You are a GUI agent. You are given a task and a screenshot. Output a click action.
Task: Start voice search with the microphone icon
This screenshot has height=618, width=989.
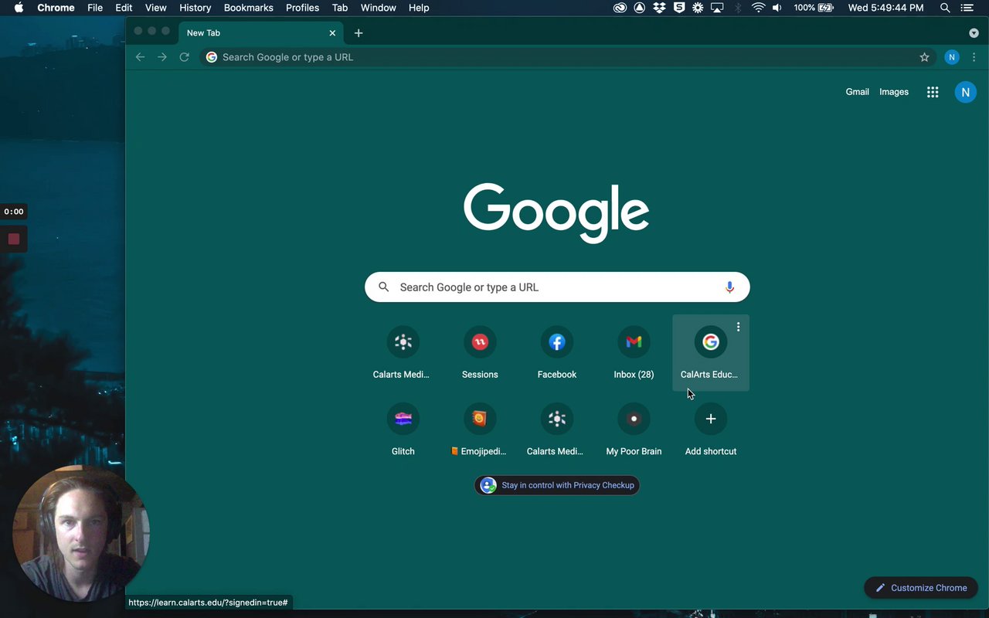pyautogui.click(x=729, y=287)
